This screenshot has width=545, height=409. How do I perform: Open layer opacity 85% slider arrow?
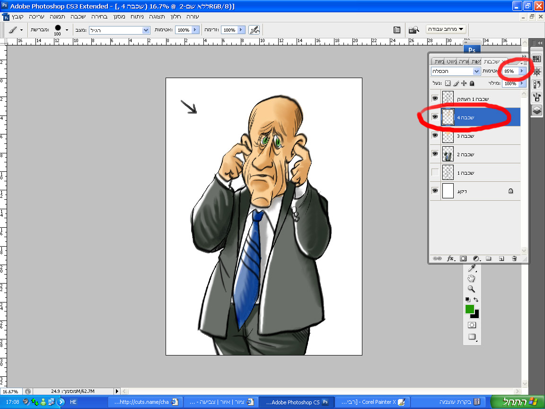[522, 71]
